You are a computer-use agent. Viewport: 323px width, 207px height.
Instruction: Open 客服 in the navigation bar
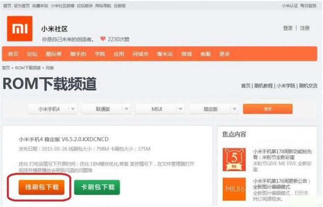[x=206, y=54]
